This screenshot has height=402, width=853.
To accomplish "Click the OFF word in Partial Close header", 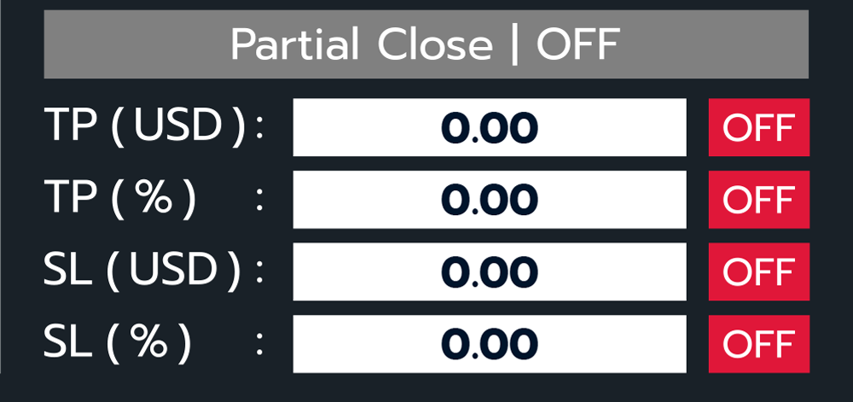I will 577,44.
